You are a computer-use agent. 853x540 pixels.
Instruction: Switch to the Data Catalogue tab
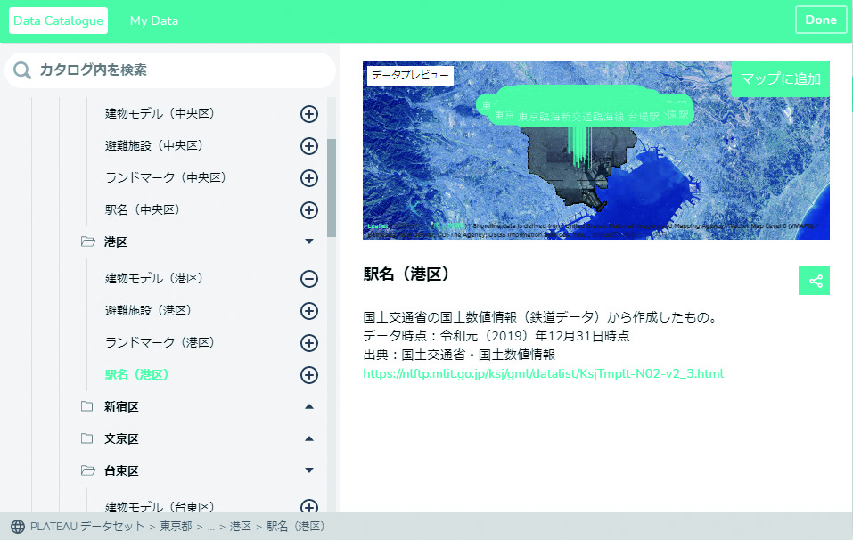[x=58, y=20]
